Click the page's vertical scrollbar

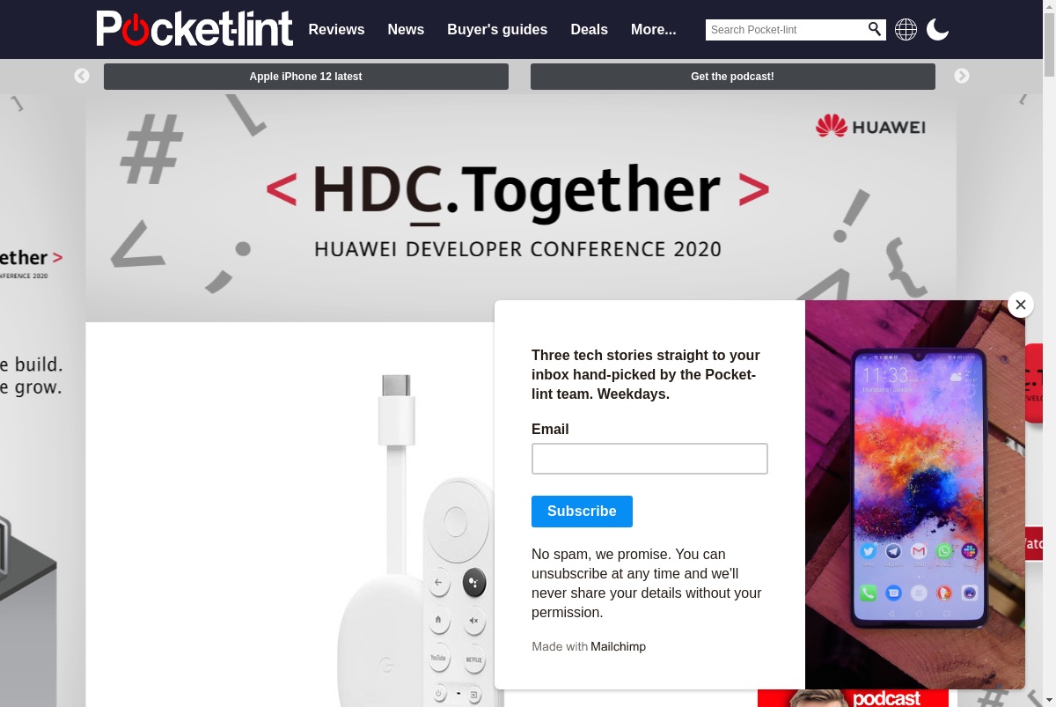[x=1049, y=353]
